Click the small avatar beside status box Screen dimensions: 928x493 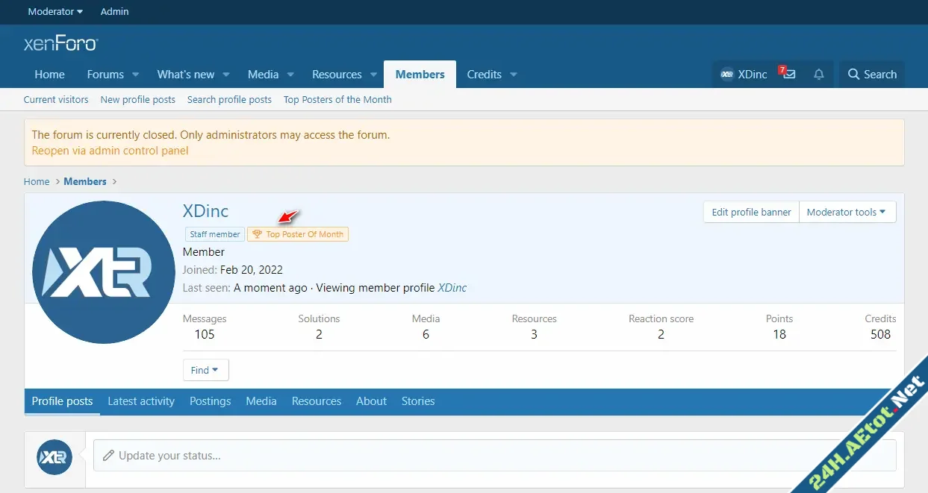coord(55,457)
